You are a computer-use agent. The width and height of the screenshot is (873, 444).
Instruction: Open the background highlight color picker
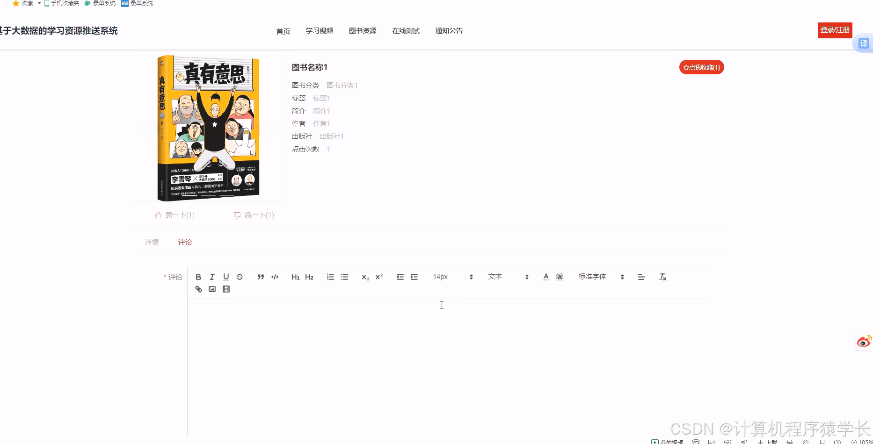tap(560, 277)
